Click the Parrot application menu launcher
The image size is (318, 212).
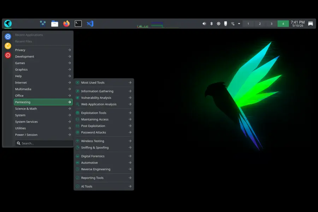(x=8, y=24)
